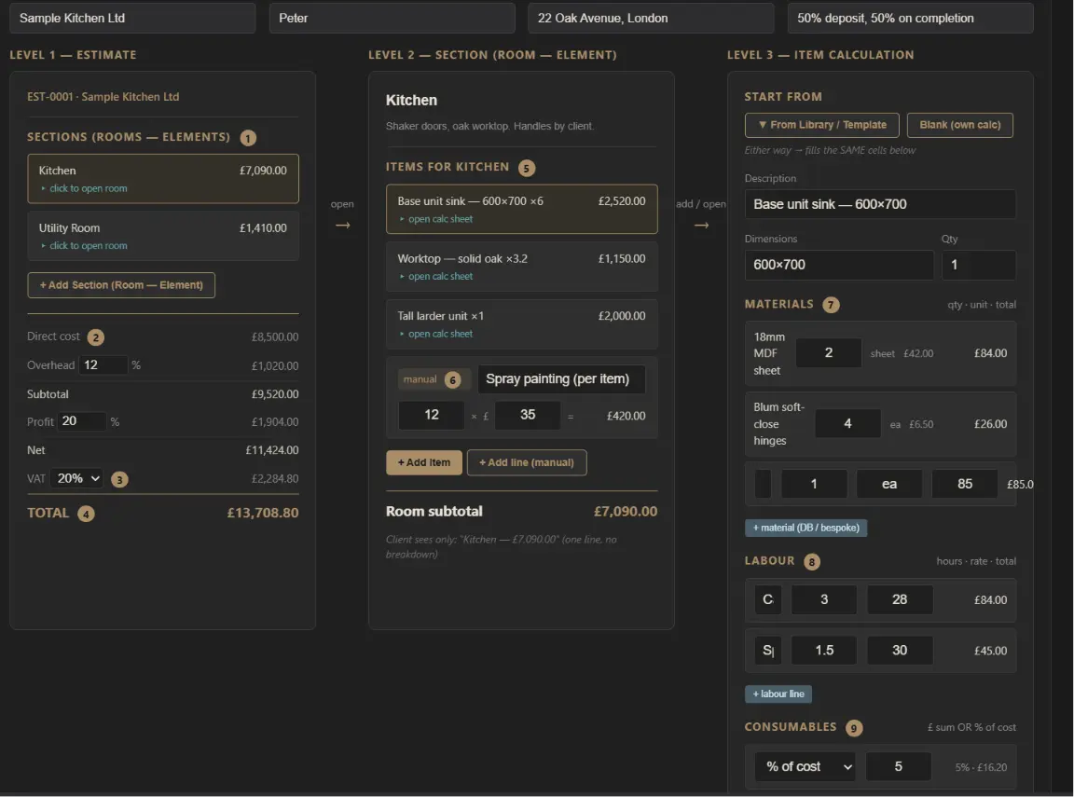Click the Net £11,424.00 value
This screenshot has width=1074, height=797.
(272, 450)
